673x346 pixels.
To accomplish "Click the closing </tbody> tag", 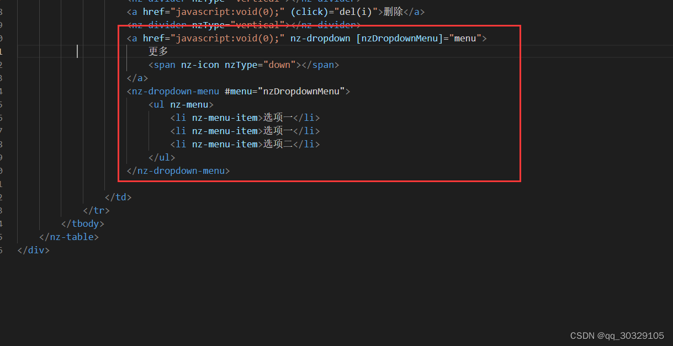I will (82, 223).
